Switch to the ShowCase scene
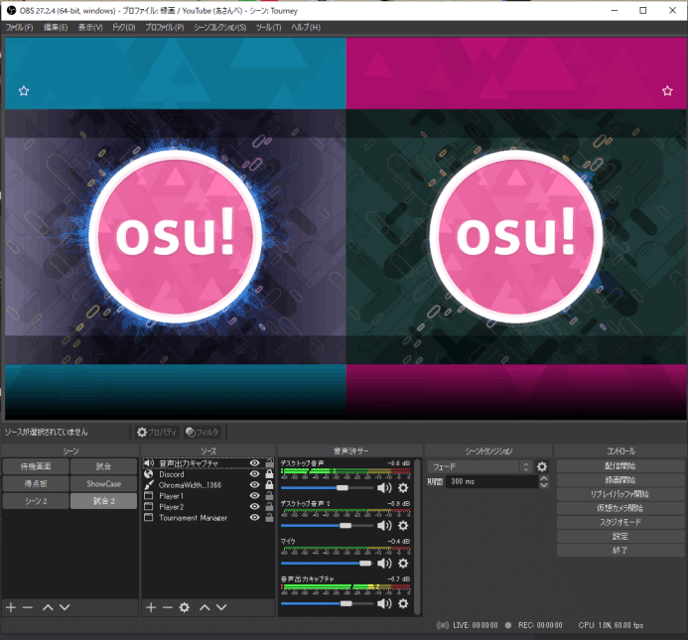The image size is (688, 640). coord(103,483)
